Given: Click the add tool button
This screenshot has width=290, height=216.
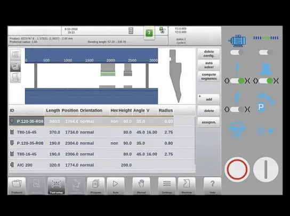Looking at the screenshot, I should (x=209, y=99).
